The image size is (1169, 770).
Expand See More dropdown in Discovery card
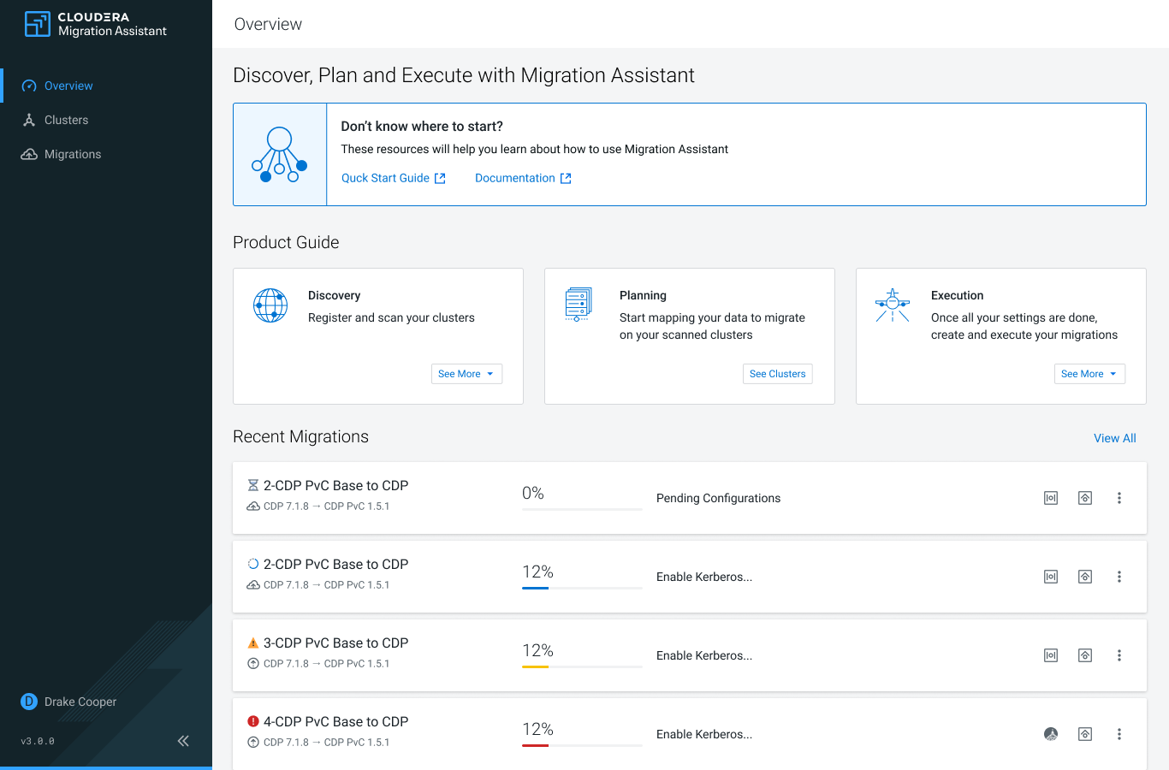(466, 374)
